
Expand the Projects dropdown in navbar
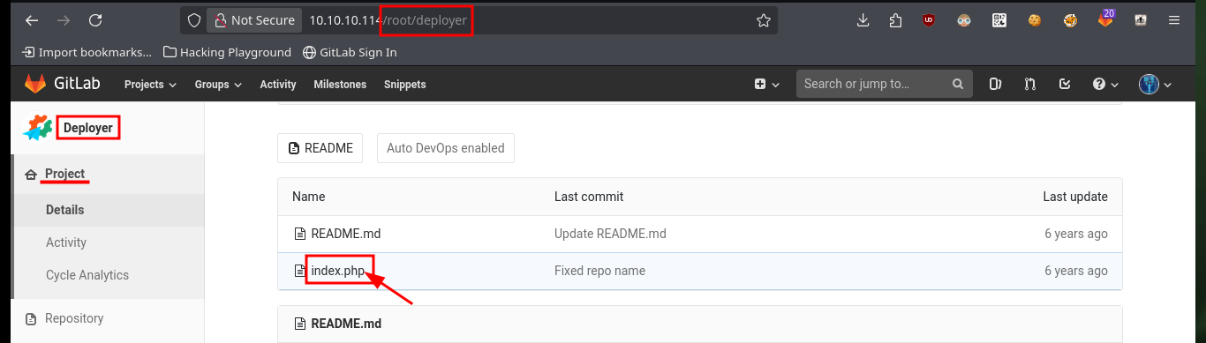pyautogui.click(x=150, y=85)
